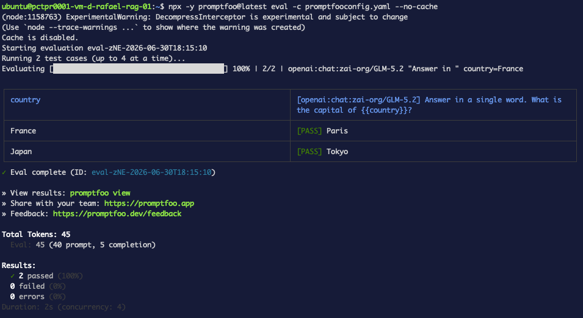583x318 pixels.
Task: Click the 'Cache is disabled.' line
Action: coord(40,38)
